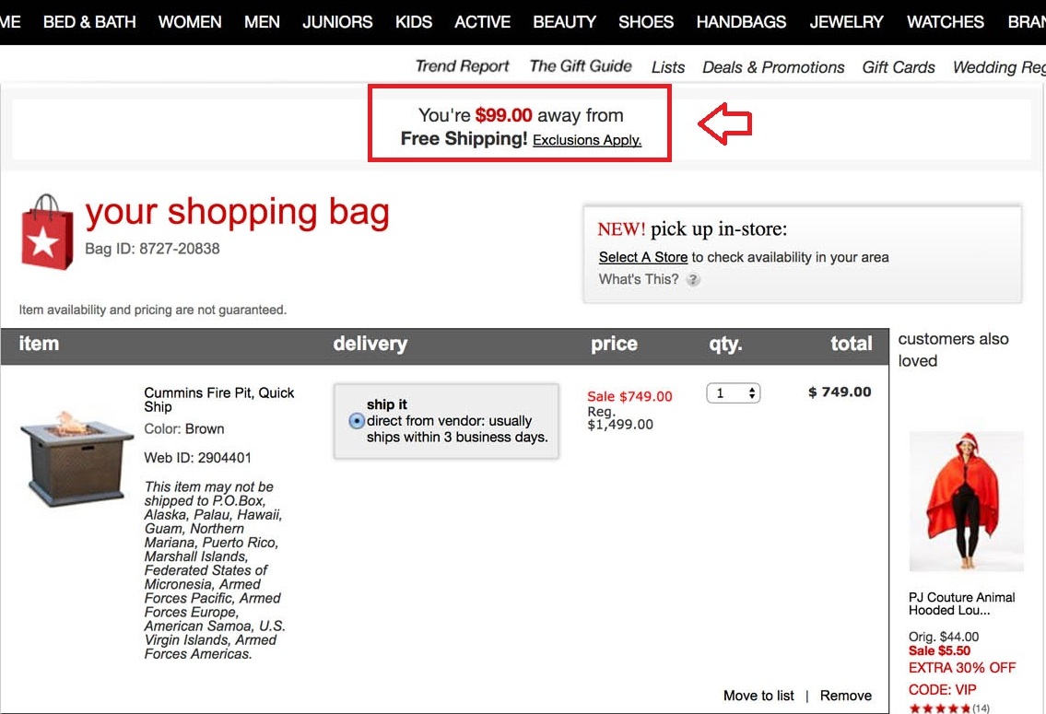Move the fire pit to list

758,696
